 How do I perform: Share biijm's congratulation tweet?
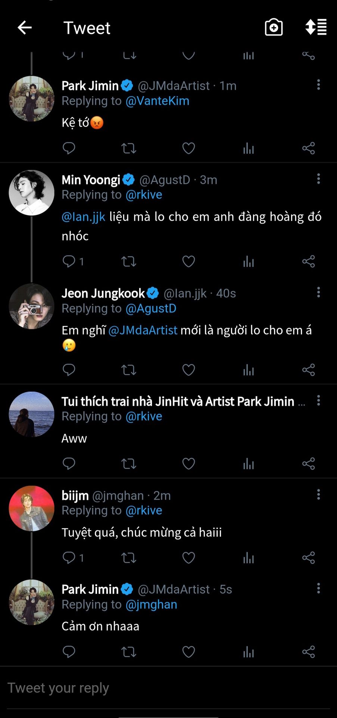[308, 558]
